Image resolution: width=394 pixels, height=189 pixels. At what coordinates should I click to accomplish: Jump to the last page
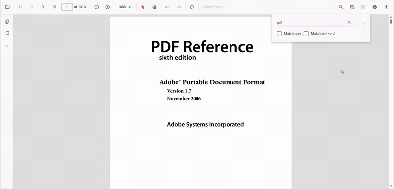55,7
